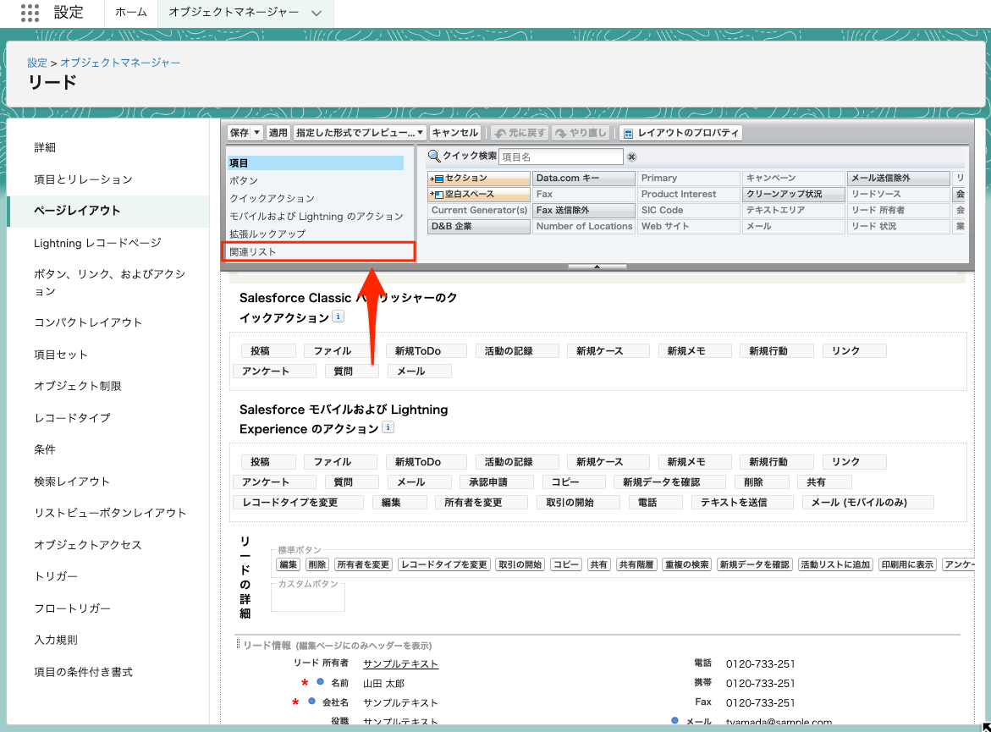Clear the quick search with the X icon
991x732 pixels.
(631, 157)
